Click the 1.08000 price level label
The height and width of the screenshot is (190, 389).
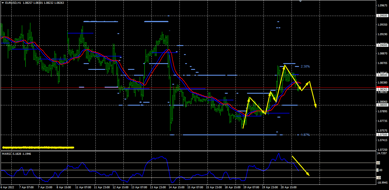coord(383,105)
